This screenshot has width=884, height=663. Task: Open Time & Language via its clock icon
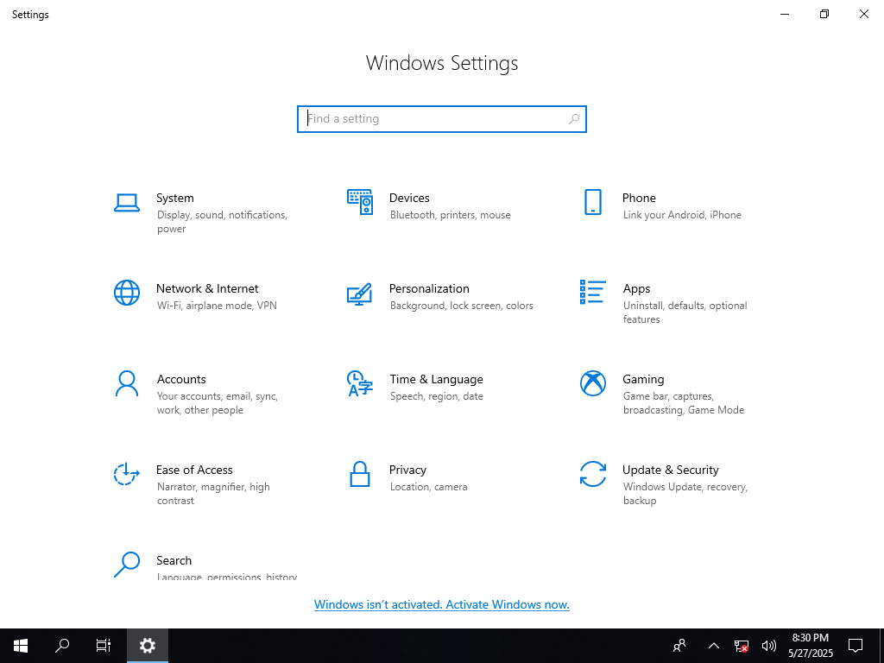point(360,383)
